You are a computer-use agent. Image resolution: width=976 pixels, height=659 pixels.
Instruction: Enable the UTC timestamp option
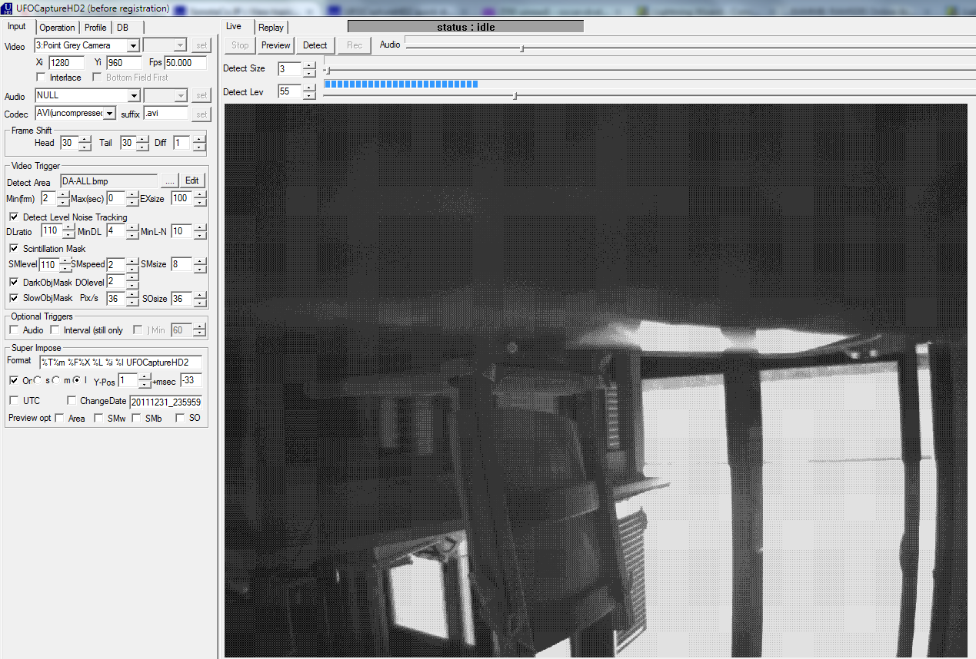[x=13, y=400]
